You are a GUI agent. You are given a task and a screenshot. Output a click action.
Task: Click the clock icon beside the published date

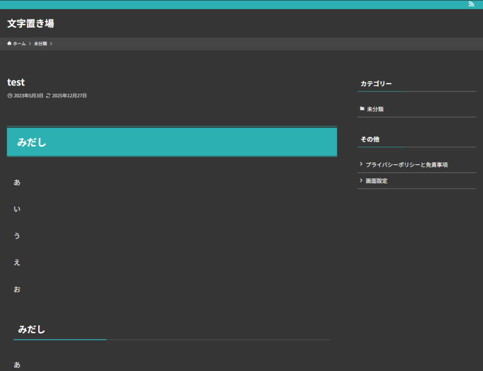click(x=10, y=96)
